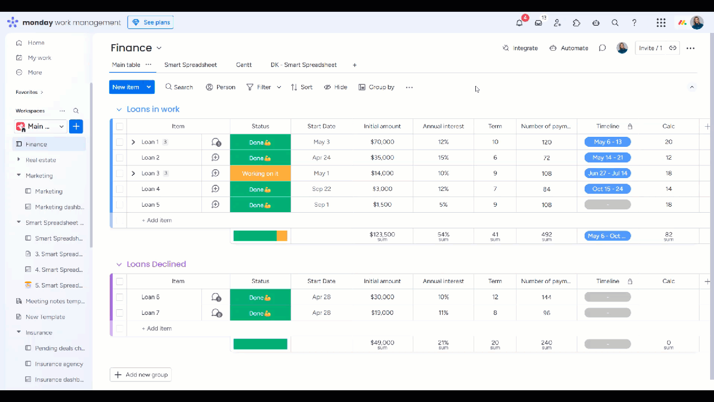Image resolution: width=714 pixels, height=402 pixels.
Task: Collapse the Loans Declined group
Action: 119,264
